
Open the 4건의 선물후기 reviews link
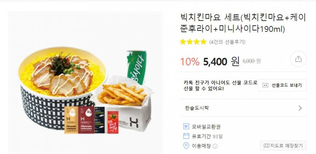point(227,42)
